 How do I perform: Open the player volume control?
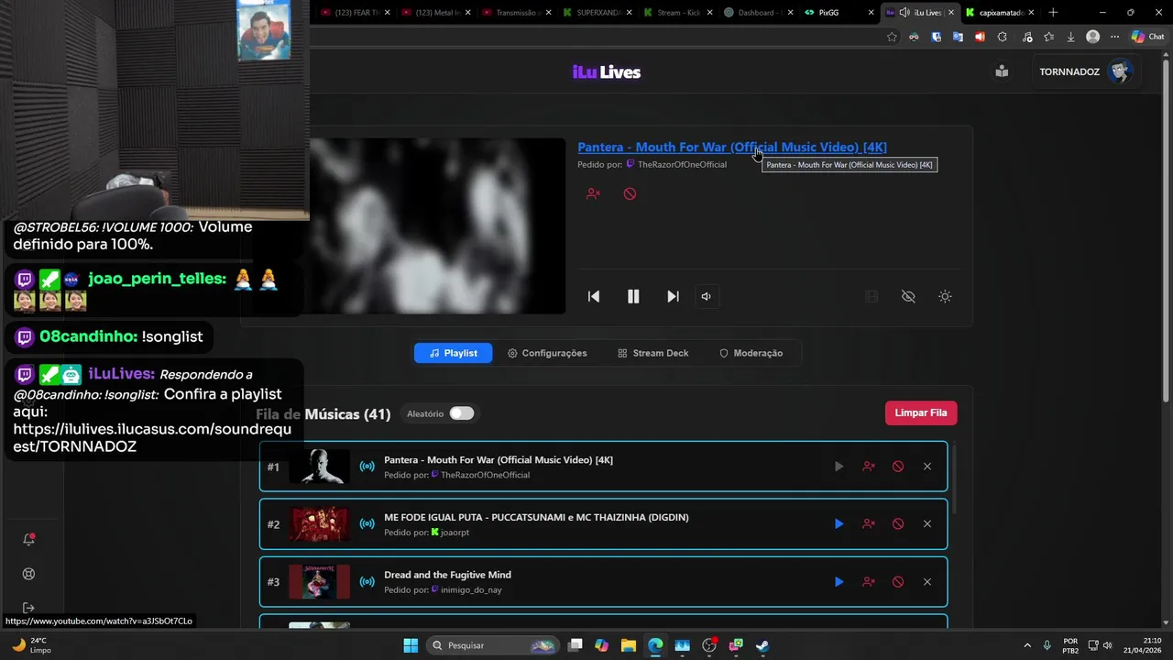pyautogui.click(x=706, y=296)
